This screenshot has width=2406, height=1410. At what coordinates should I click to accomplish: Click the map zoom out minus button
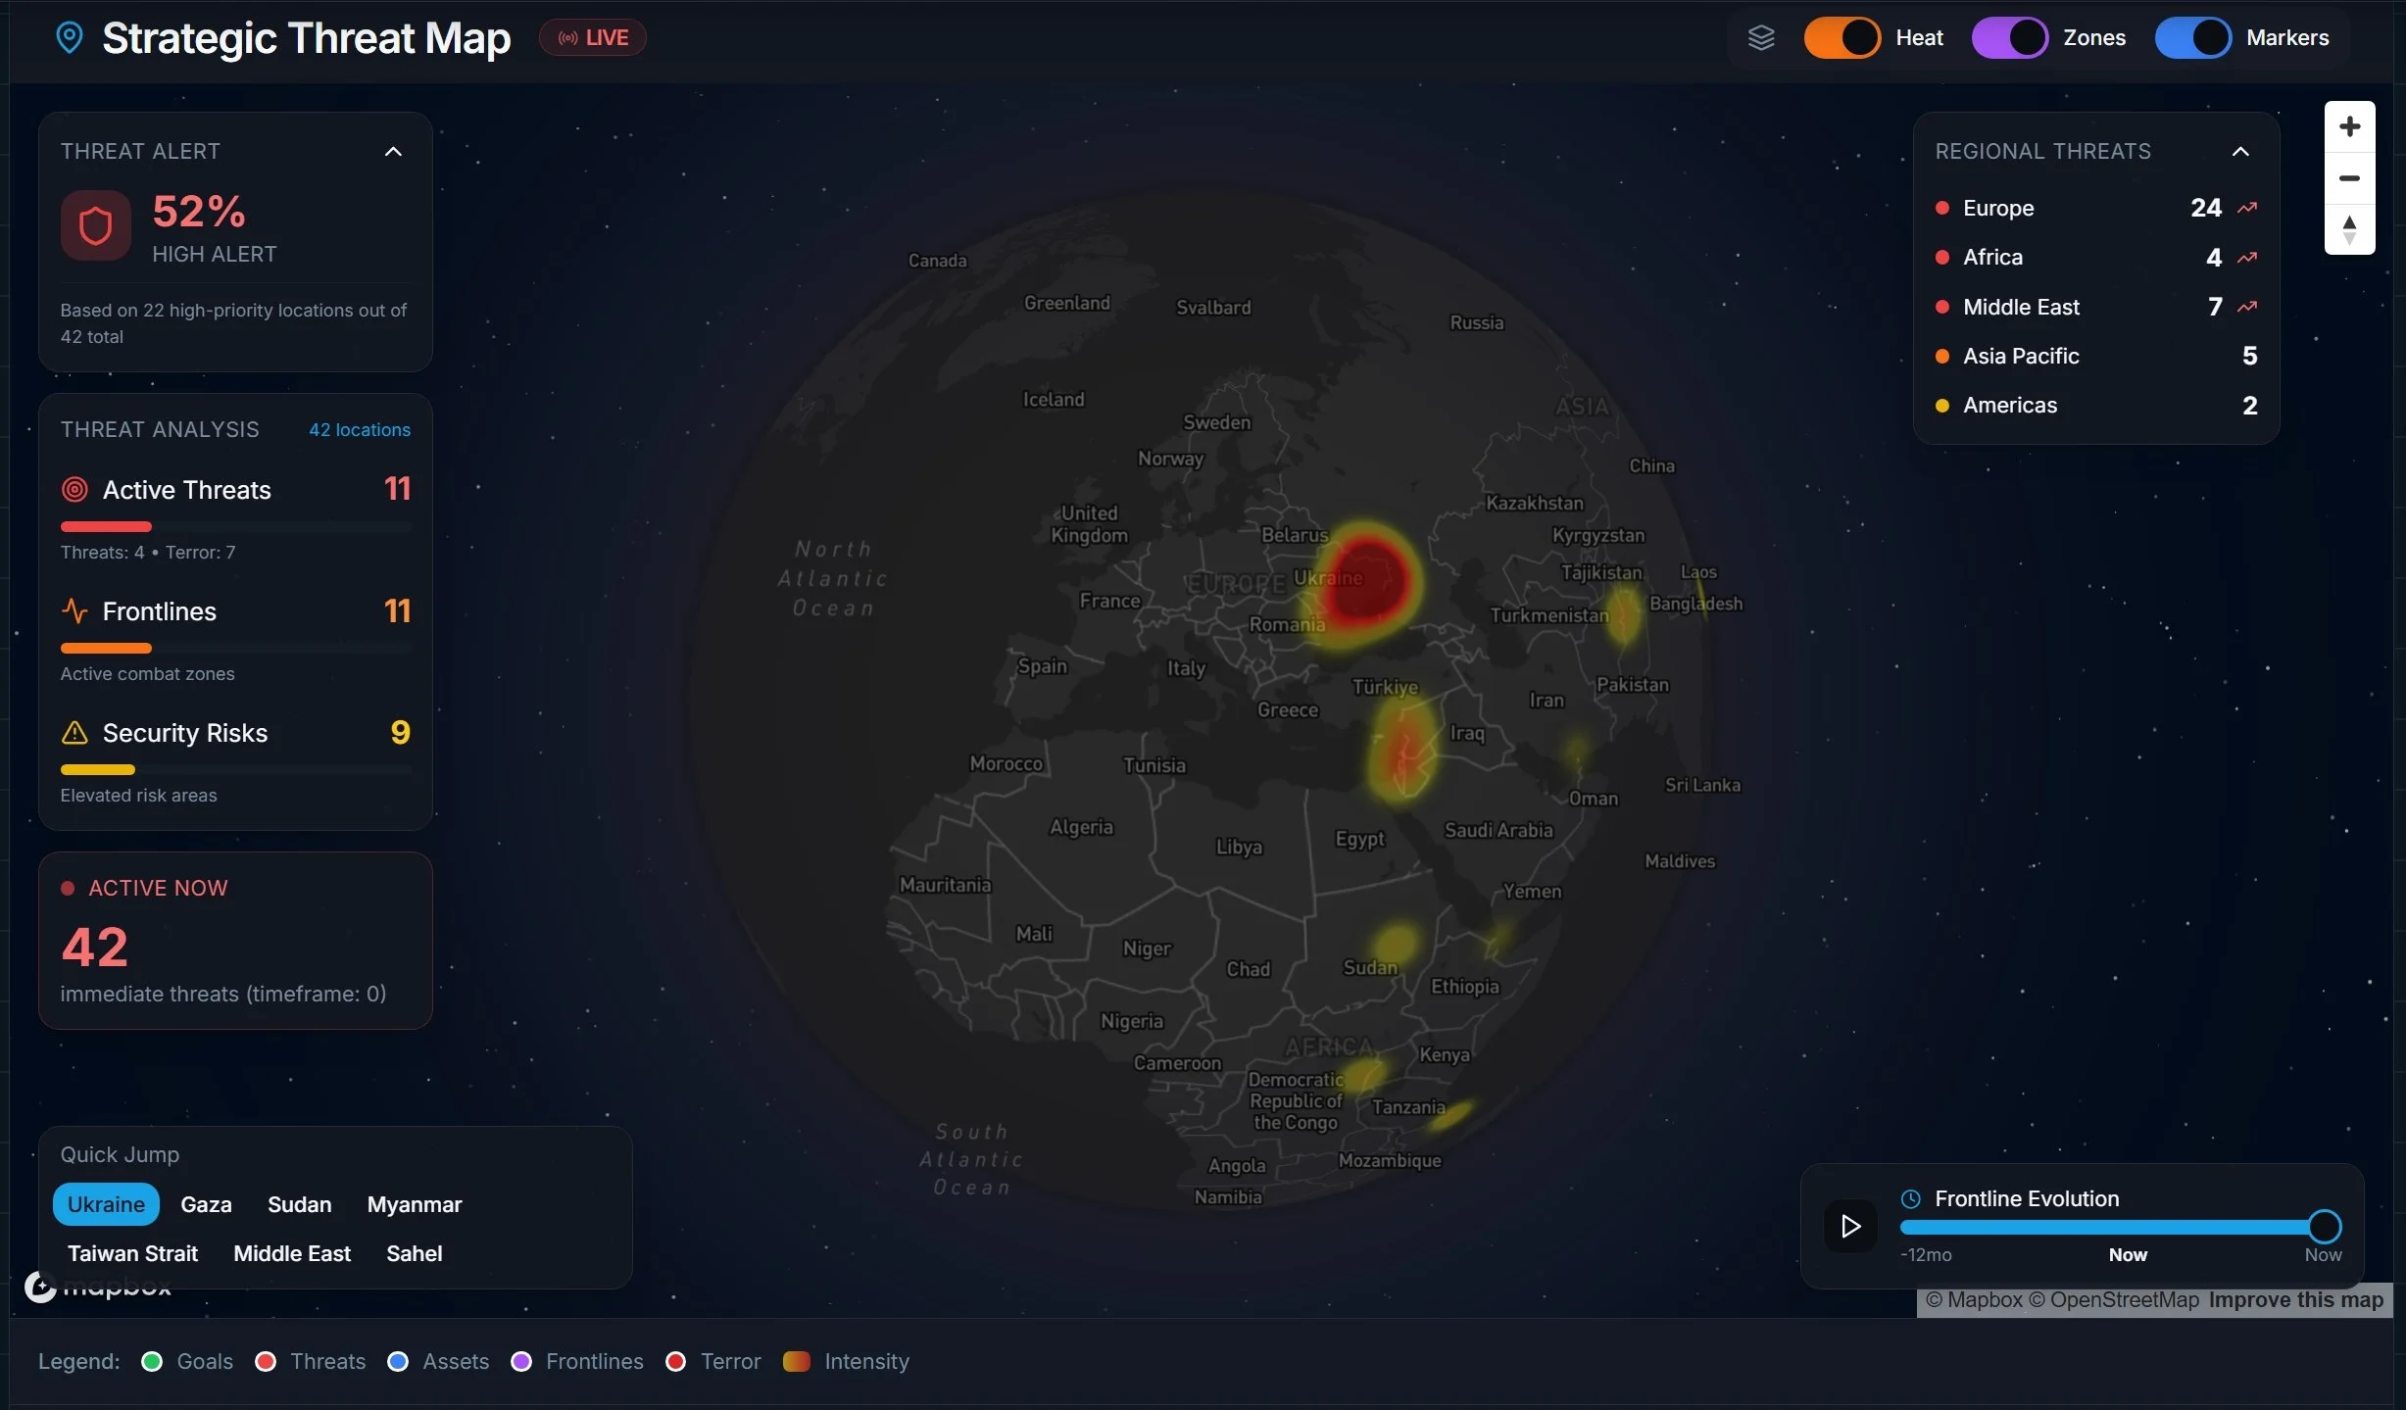click(x=2349, y=178)
